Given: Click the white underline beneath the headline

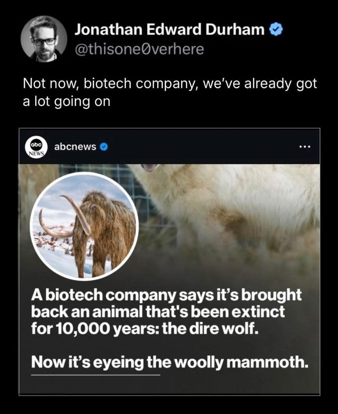Looking at the screenshot, I should coord(95,375).
